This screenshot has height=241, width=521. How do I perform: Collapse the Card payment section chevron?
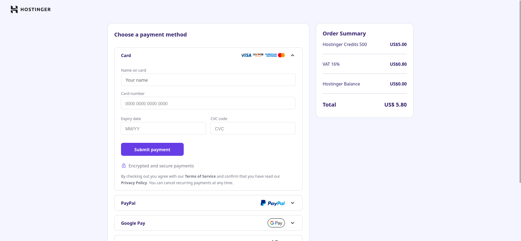pos(293,55)
